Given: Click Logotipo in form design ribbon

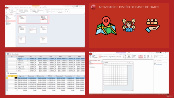Looking at the screenshot, I should pyautogui.click(x=134, y=56).
